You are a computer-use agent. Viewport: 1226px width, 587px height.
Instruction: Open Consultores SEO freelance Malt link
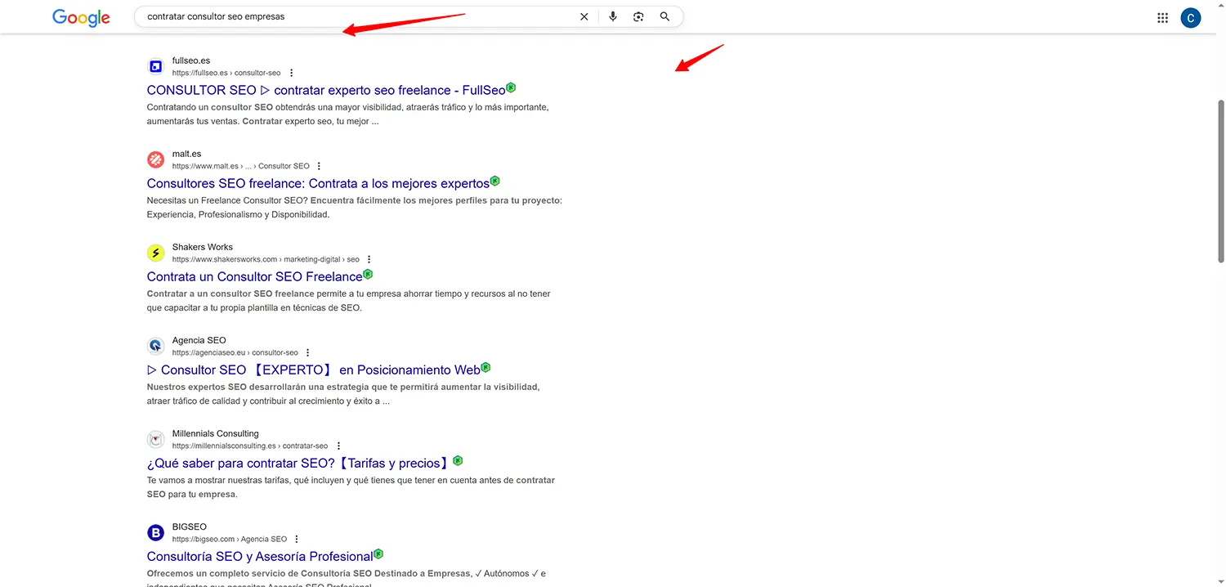[x=316, y=183]
